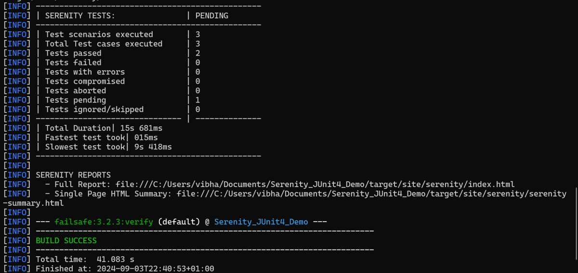Viewport: 578px width, 273px height.
Task: Click the Tests ignored/skipped row
Action: 94,109
